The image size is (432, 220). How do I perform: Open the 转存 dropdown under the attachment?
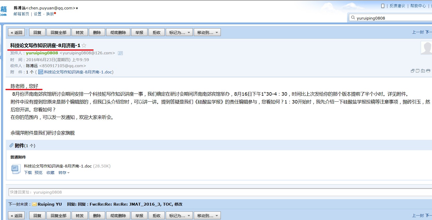tap(64, 173)
